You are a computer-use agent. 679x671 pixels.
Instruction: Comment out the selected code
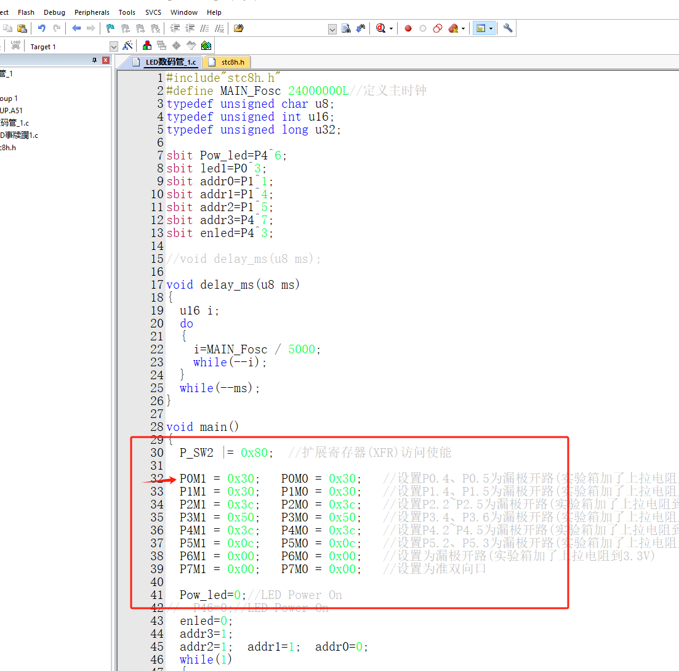coord(204,28)
